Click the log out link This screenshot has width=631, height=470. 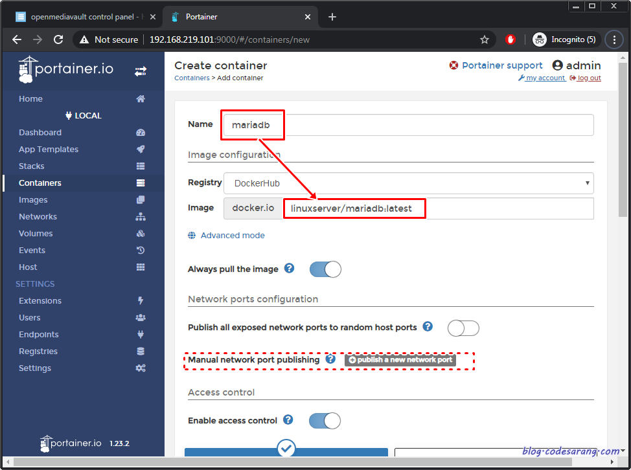[585, 78]
